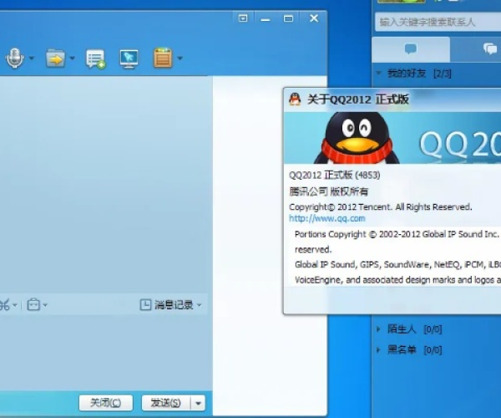Select text QQ2012 正式版 (4853)
Image resolution: width=501 pixels, height=418 pixels.
334,175
